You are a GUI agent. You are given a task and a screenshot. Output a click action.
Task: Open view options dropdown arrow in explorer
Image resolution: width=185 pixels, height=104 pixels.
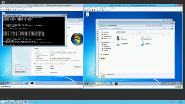(165, 29)
